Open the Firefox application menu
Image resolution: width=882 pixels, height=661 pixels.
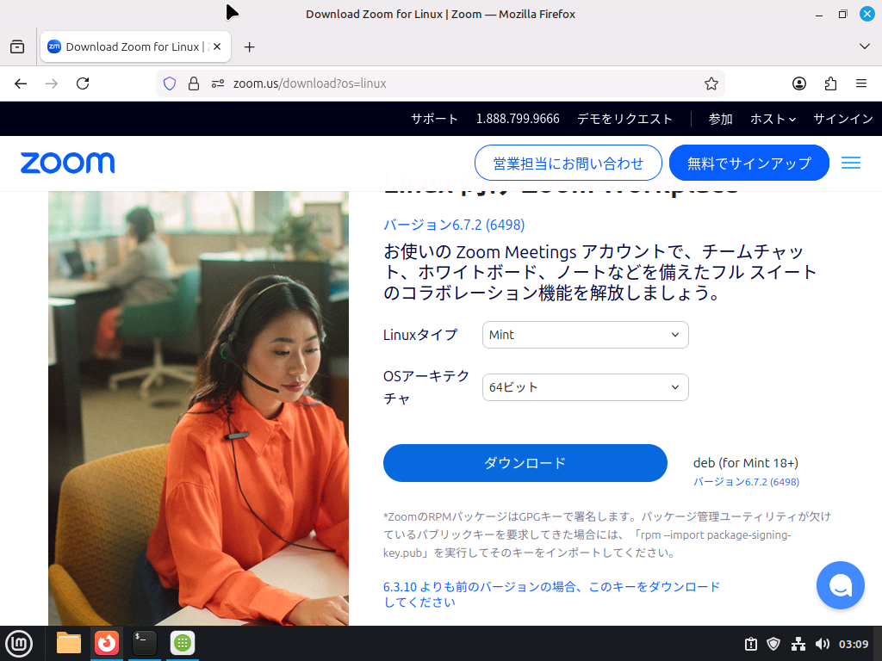click(860, 83)
